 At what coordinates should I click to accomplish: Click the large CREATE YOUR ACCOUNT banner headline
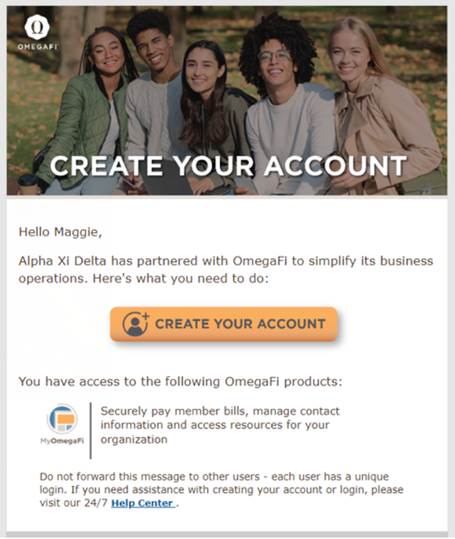coord(227,166)
